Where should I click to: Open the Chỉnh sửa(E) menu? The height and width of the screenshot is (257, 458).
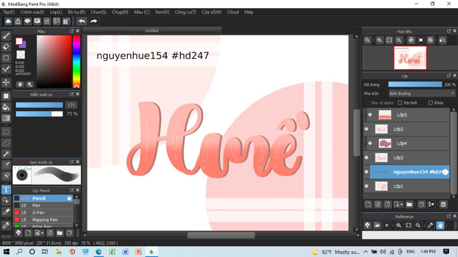coord(32,12)
